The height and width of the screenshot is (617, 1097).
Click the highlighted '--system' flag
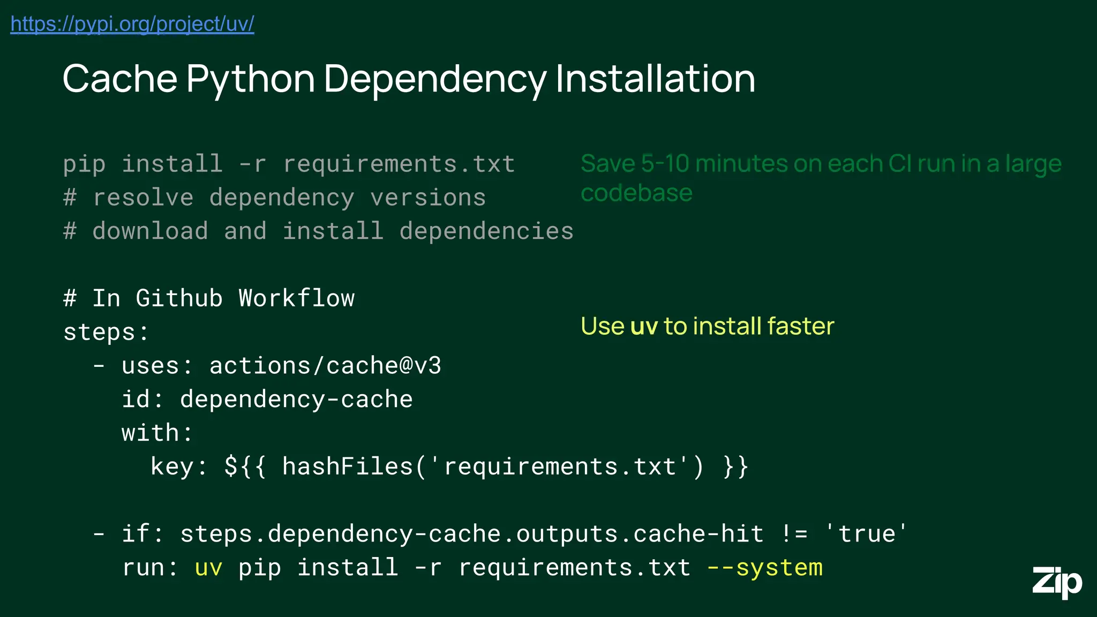764,568
